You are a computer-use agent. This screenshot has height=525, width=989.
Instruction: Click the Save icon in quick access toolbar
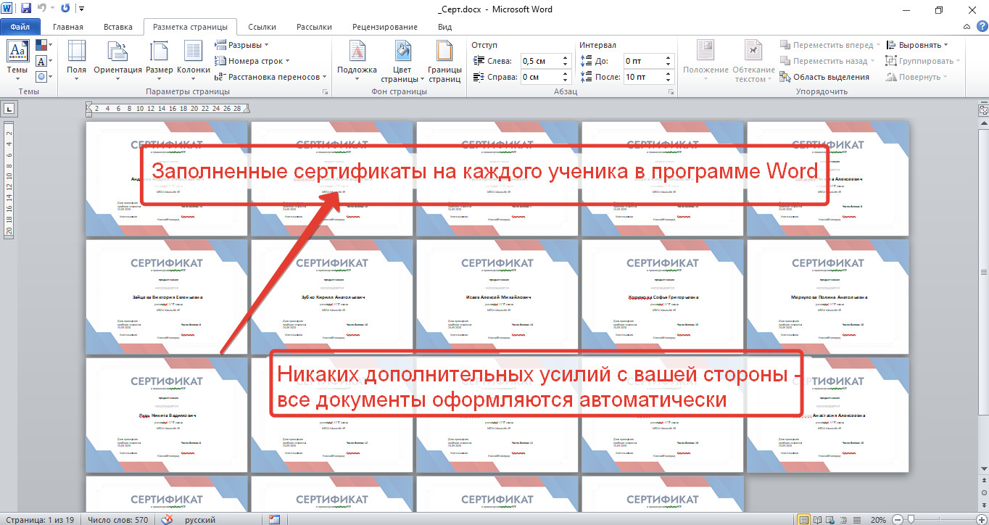pos(26,9)
